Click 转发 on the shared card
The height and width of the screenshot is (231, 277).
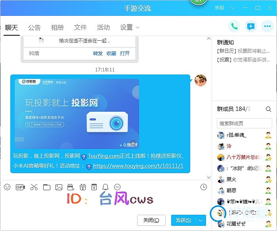click(98, 53)
